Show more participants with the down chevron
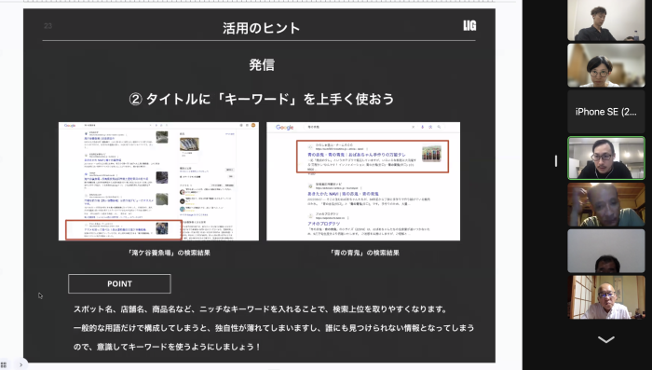Viewport: 652px width, 370px height. point(605,339)
